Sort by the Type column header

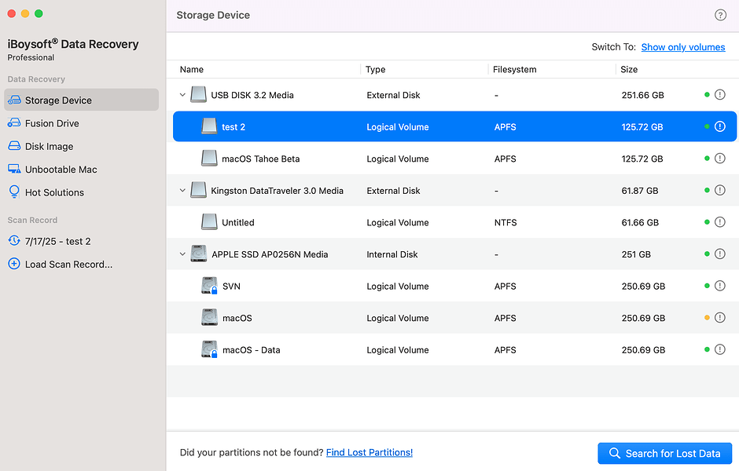(375, 69)
